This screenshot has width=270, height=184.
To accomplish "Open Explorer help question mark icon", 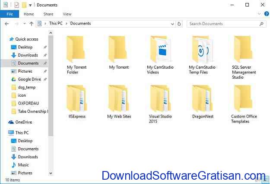I will point(267,14).
